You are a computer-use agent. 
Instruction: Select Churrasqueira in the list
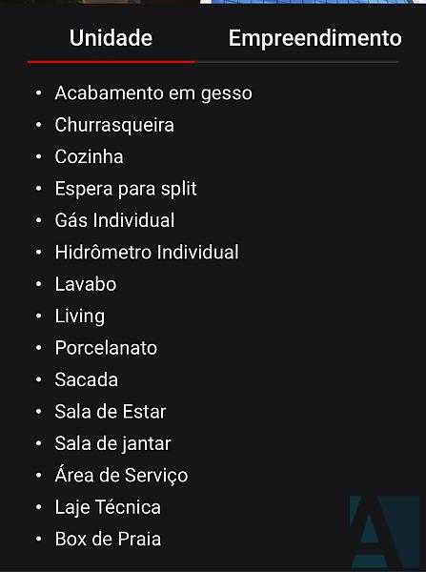point(114,125)
